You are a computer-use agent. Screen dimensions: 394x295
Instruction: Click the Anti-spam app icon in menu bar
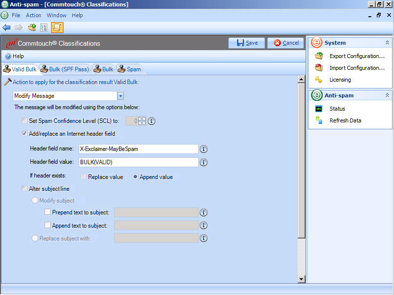(4, 15)
